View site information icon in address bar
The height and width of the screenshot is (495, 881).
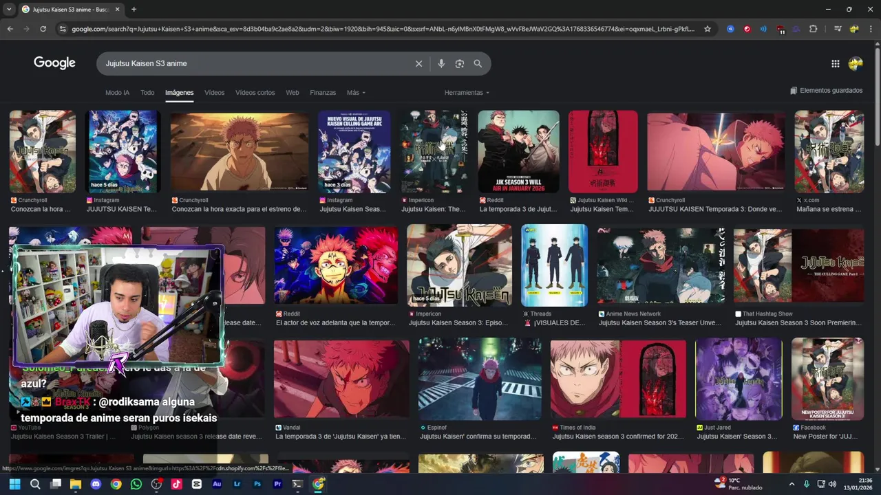click(63, 29)
